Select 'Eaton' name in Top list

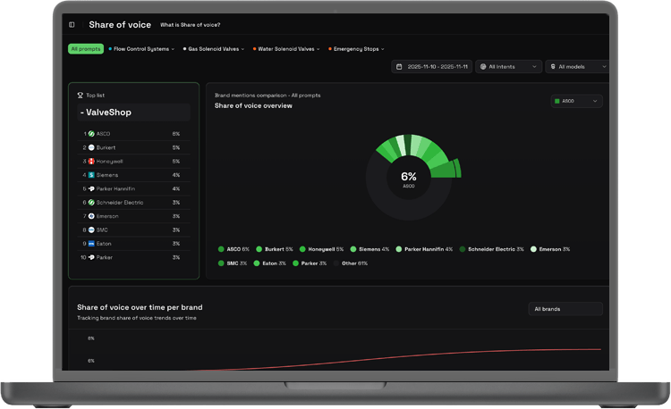tap(104, 244)
